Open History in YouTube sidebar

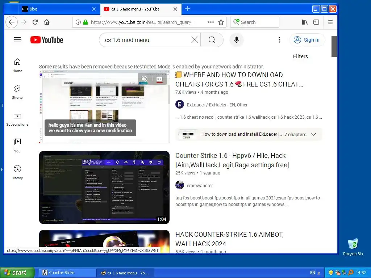pos(17,172)
